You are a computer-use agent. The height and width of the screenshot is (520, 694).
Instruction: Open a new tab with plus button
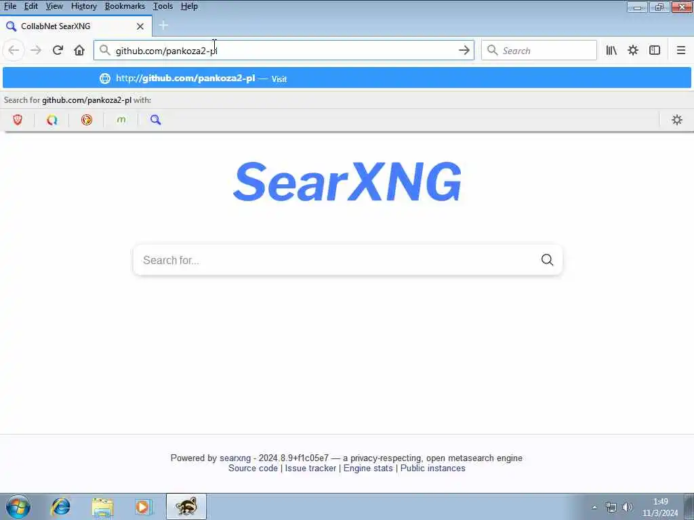tap(163, 26)
